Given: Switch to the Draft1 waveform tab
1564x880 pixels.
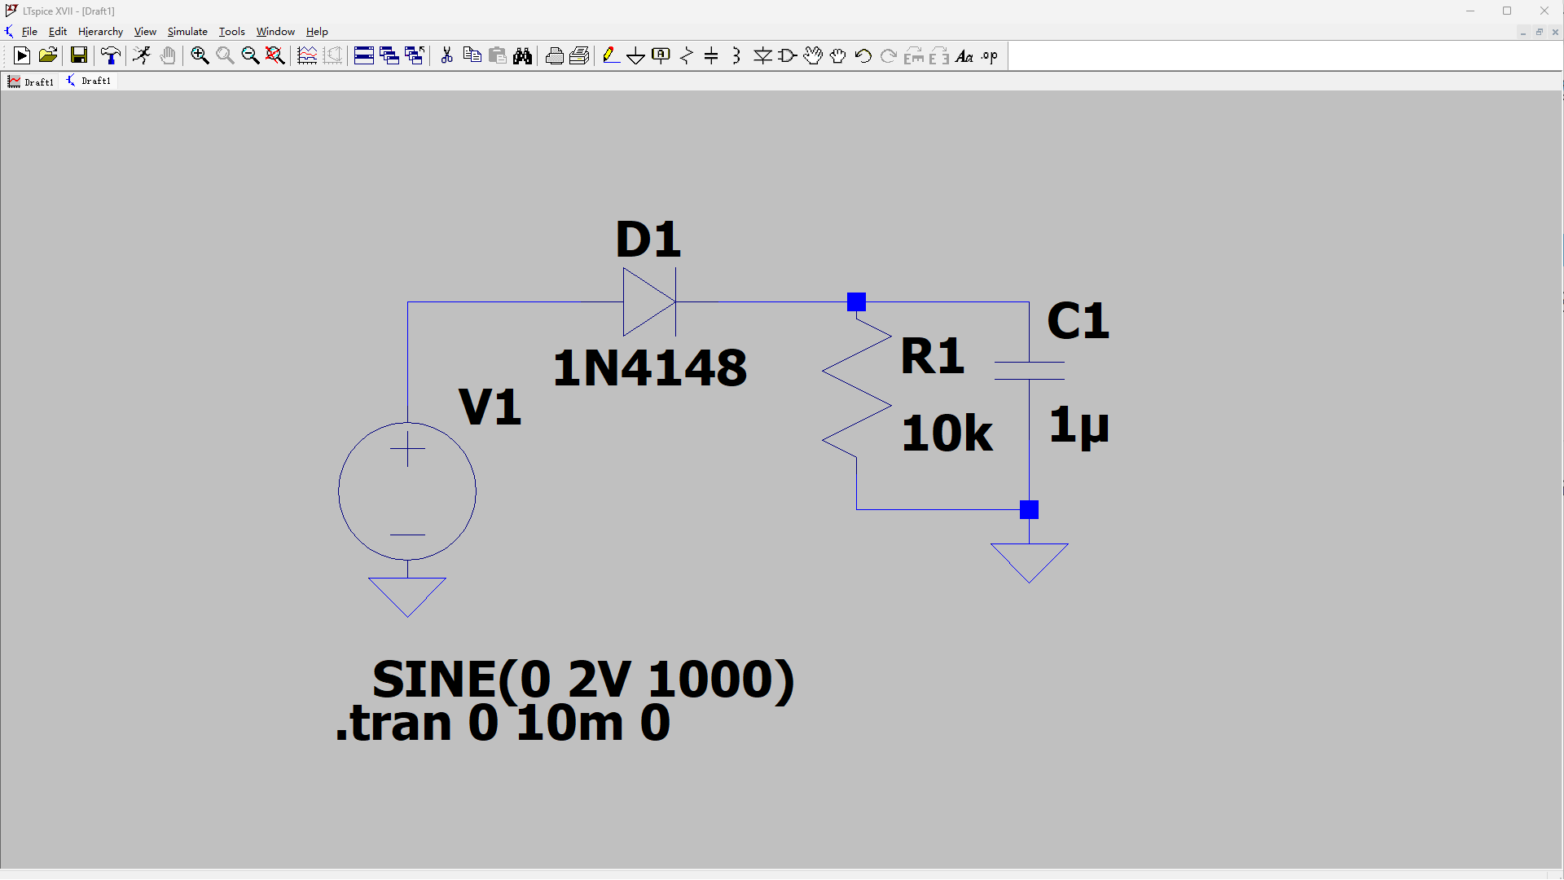Looking at the screenshot, I should [x=31, y=81].
